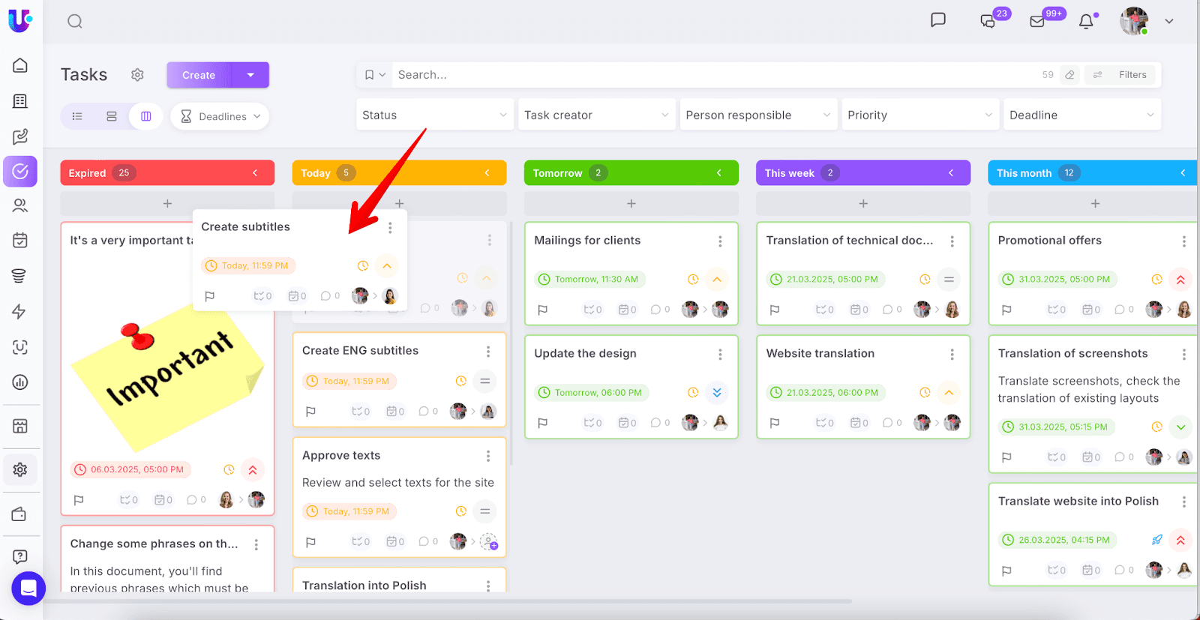Open the three-dot menu on Translation of screenshots
1200x620 pixels.
point(1184,355)
